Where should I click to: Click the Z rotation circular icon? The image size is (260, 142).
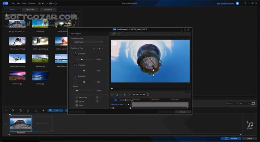75,76
